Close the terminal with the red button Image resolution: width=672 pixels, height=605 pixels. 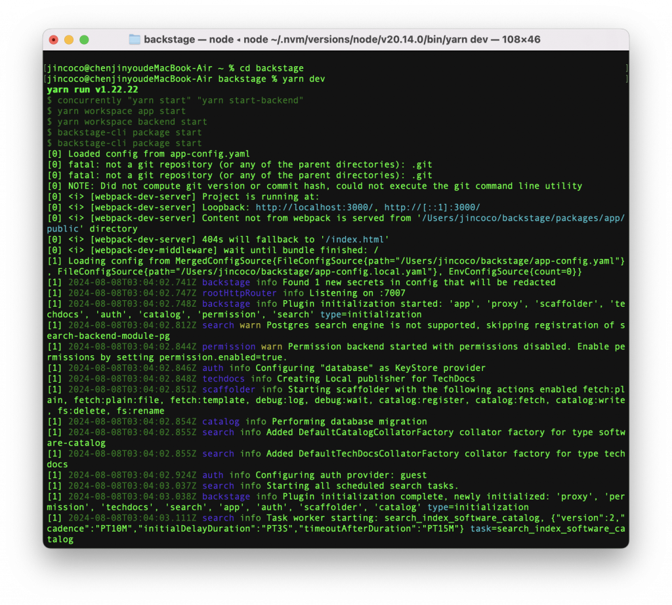pos(54,40)
